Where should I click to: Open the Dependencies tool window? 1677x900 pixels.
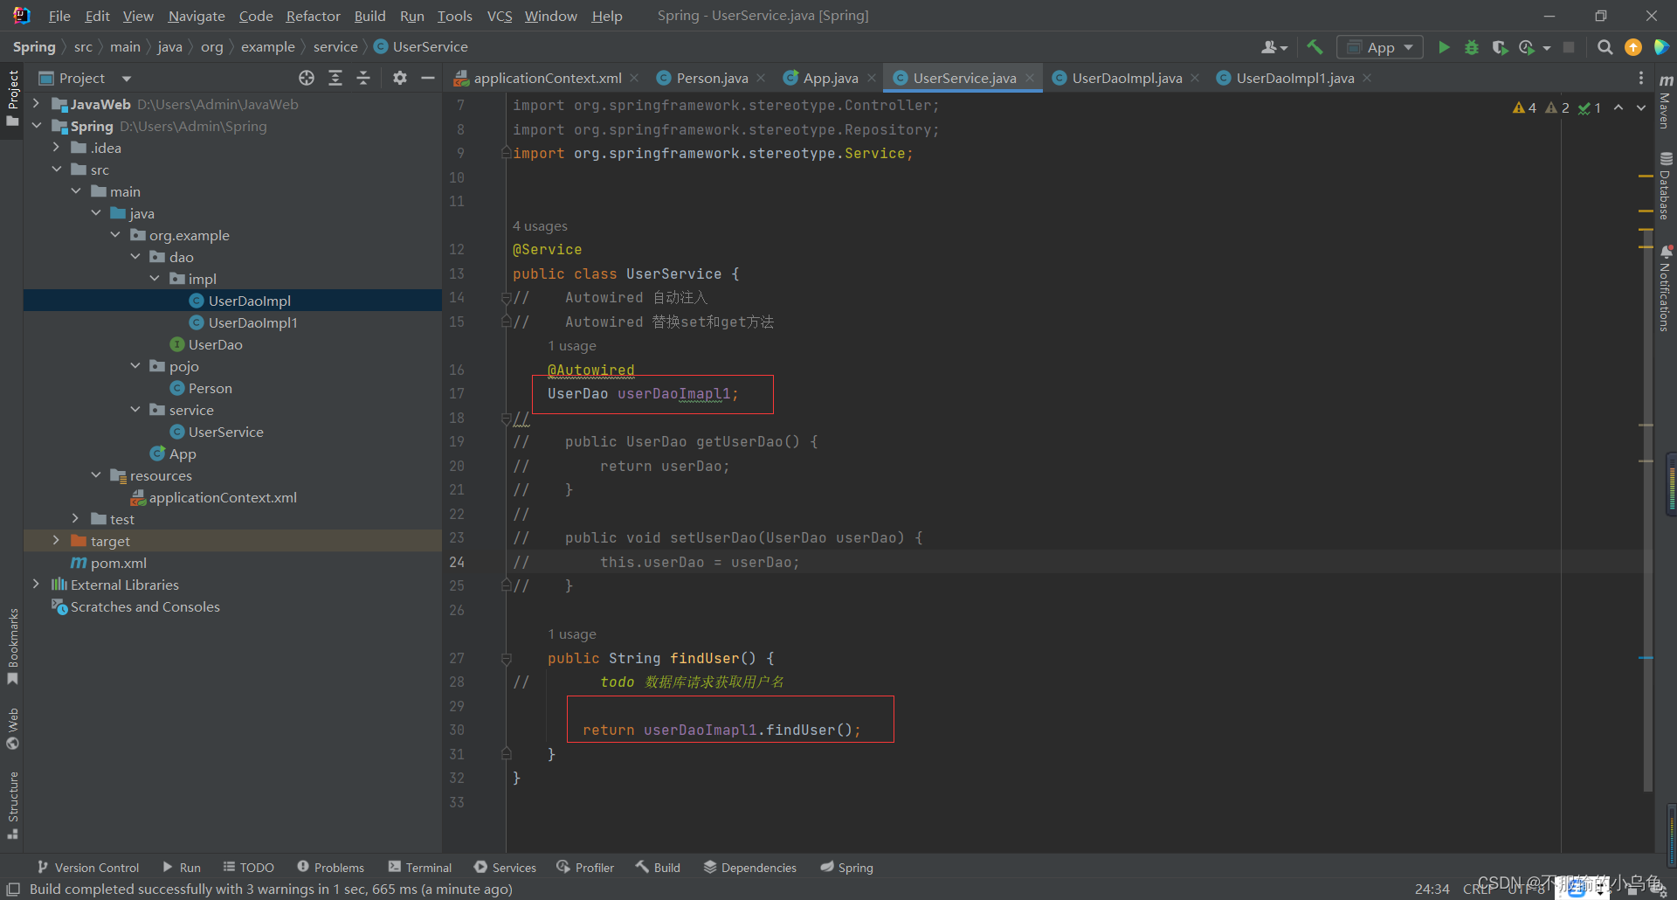pyautogui.click(x=750, y=868)
